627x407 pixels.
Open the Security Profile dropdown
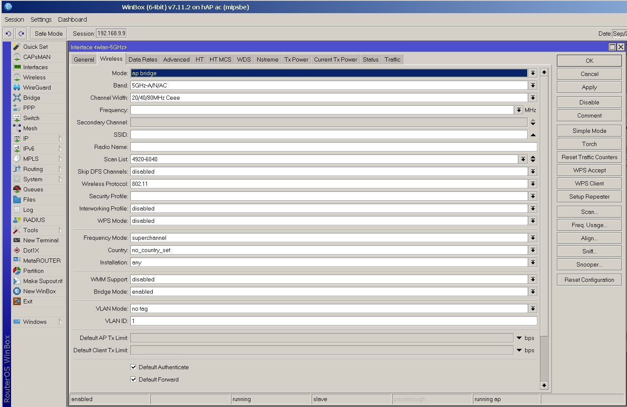[x=533, y=196]
